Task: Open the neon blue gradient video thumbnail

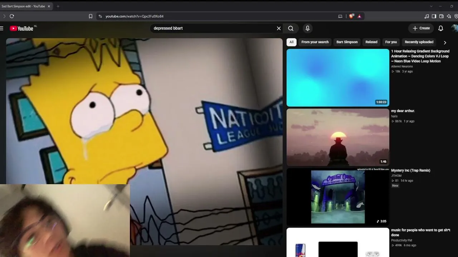Action: 338,77
